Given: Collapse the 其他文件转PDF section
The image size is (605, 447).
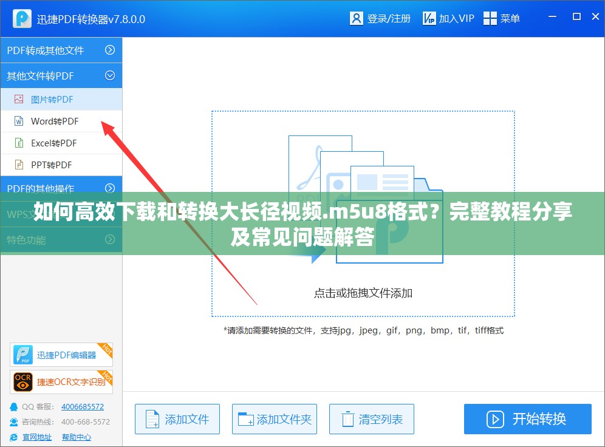Looking at the screenshot, I should coord(110,76).
